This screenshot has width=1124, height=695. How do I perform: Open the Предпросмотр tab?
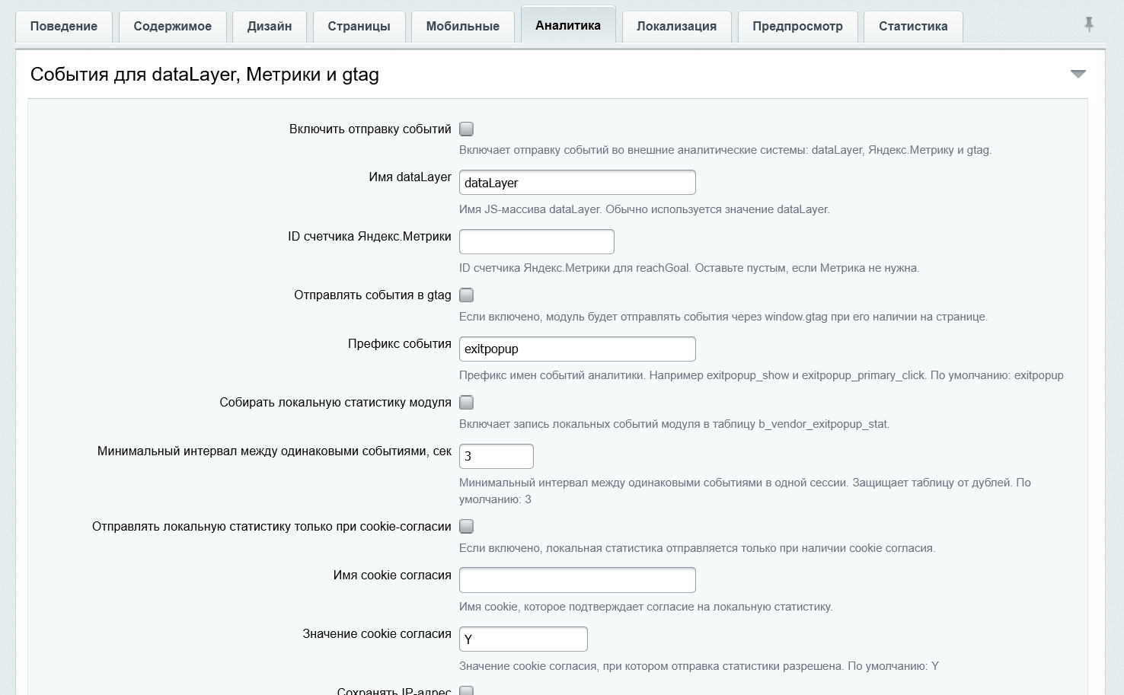[797, 27]
